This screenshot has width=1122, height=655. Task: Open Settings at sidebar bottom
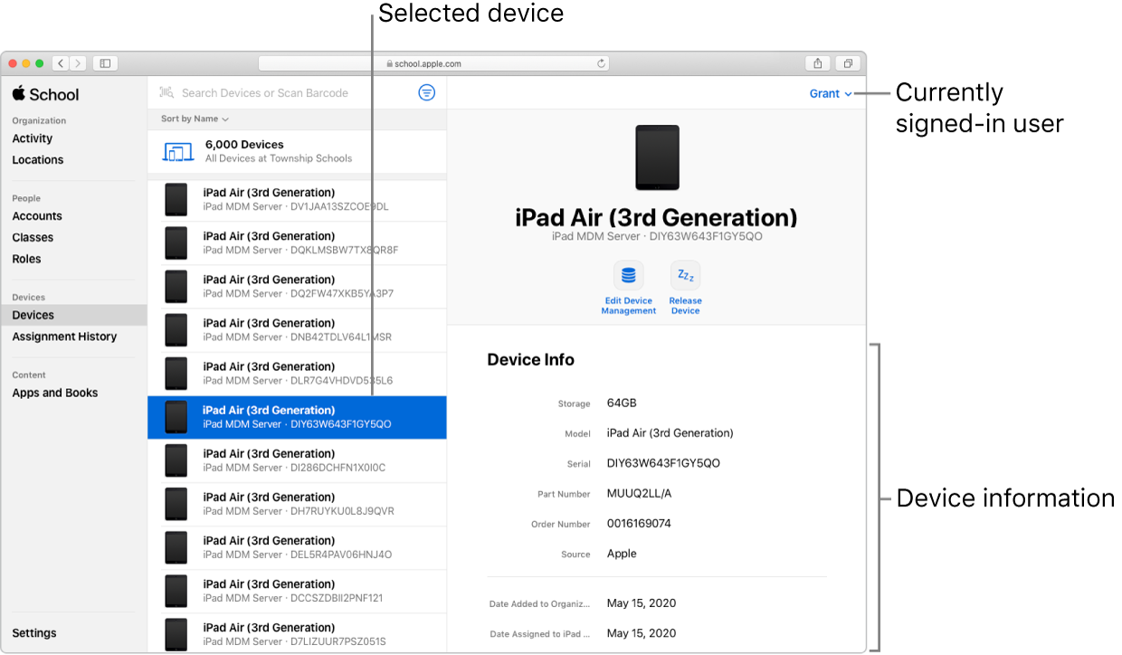pyautogui.click(x=34, y=633)
